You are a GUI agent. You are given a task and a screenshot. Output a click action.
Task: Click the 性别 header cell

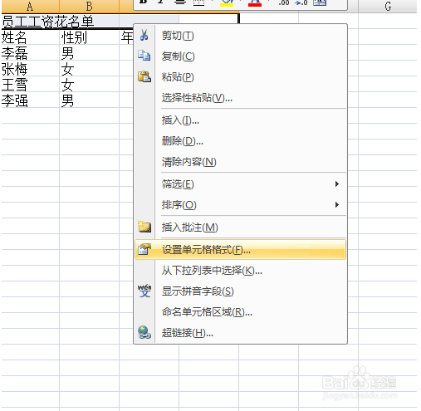click(x=89, y=37)
